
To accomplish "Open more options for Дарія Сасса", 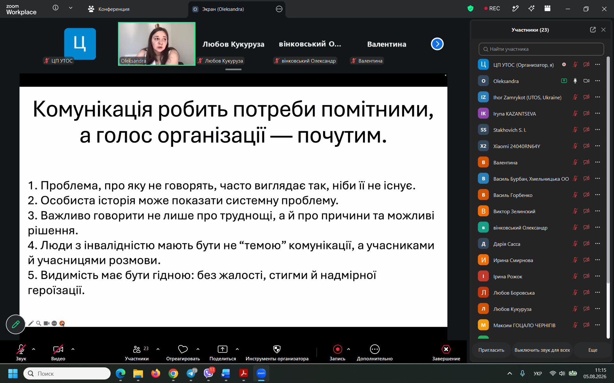I will (x=598, y=244).
